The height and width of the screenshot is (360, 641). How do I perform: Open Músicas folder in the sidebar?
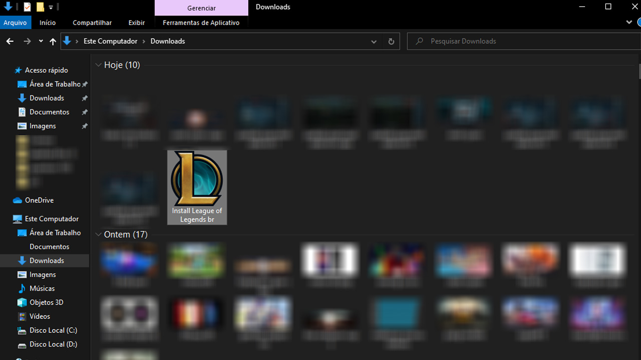click(42, 288)
